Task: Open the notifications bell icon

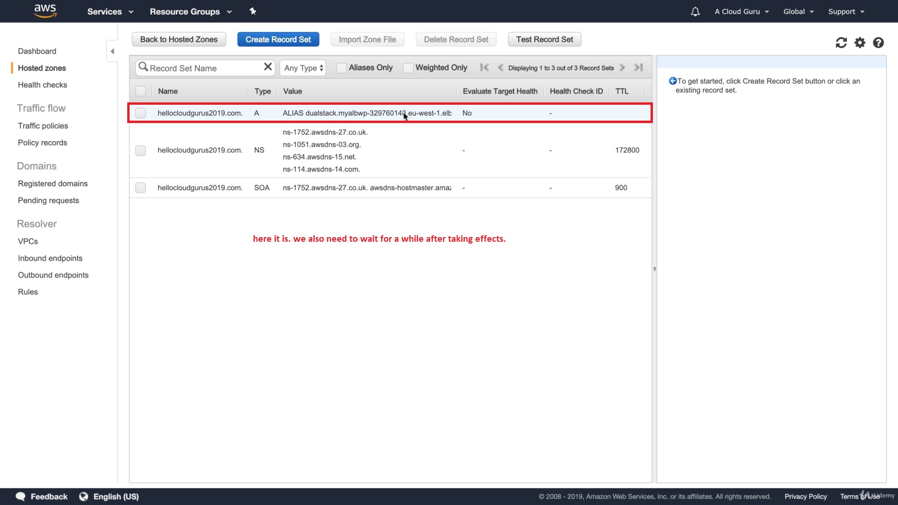Action: [695, 12]
